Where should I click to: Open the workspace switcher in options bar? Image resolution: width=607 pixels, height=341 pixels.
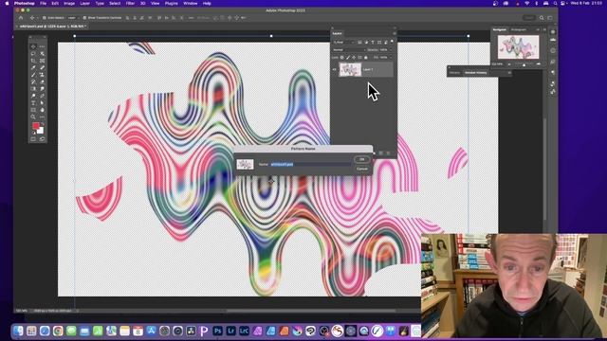click(550, 18)
